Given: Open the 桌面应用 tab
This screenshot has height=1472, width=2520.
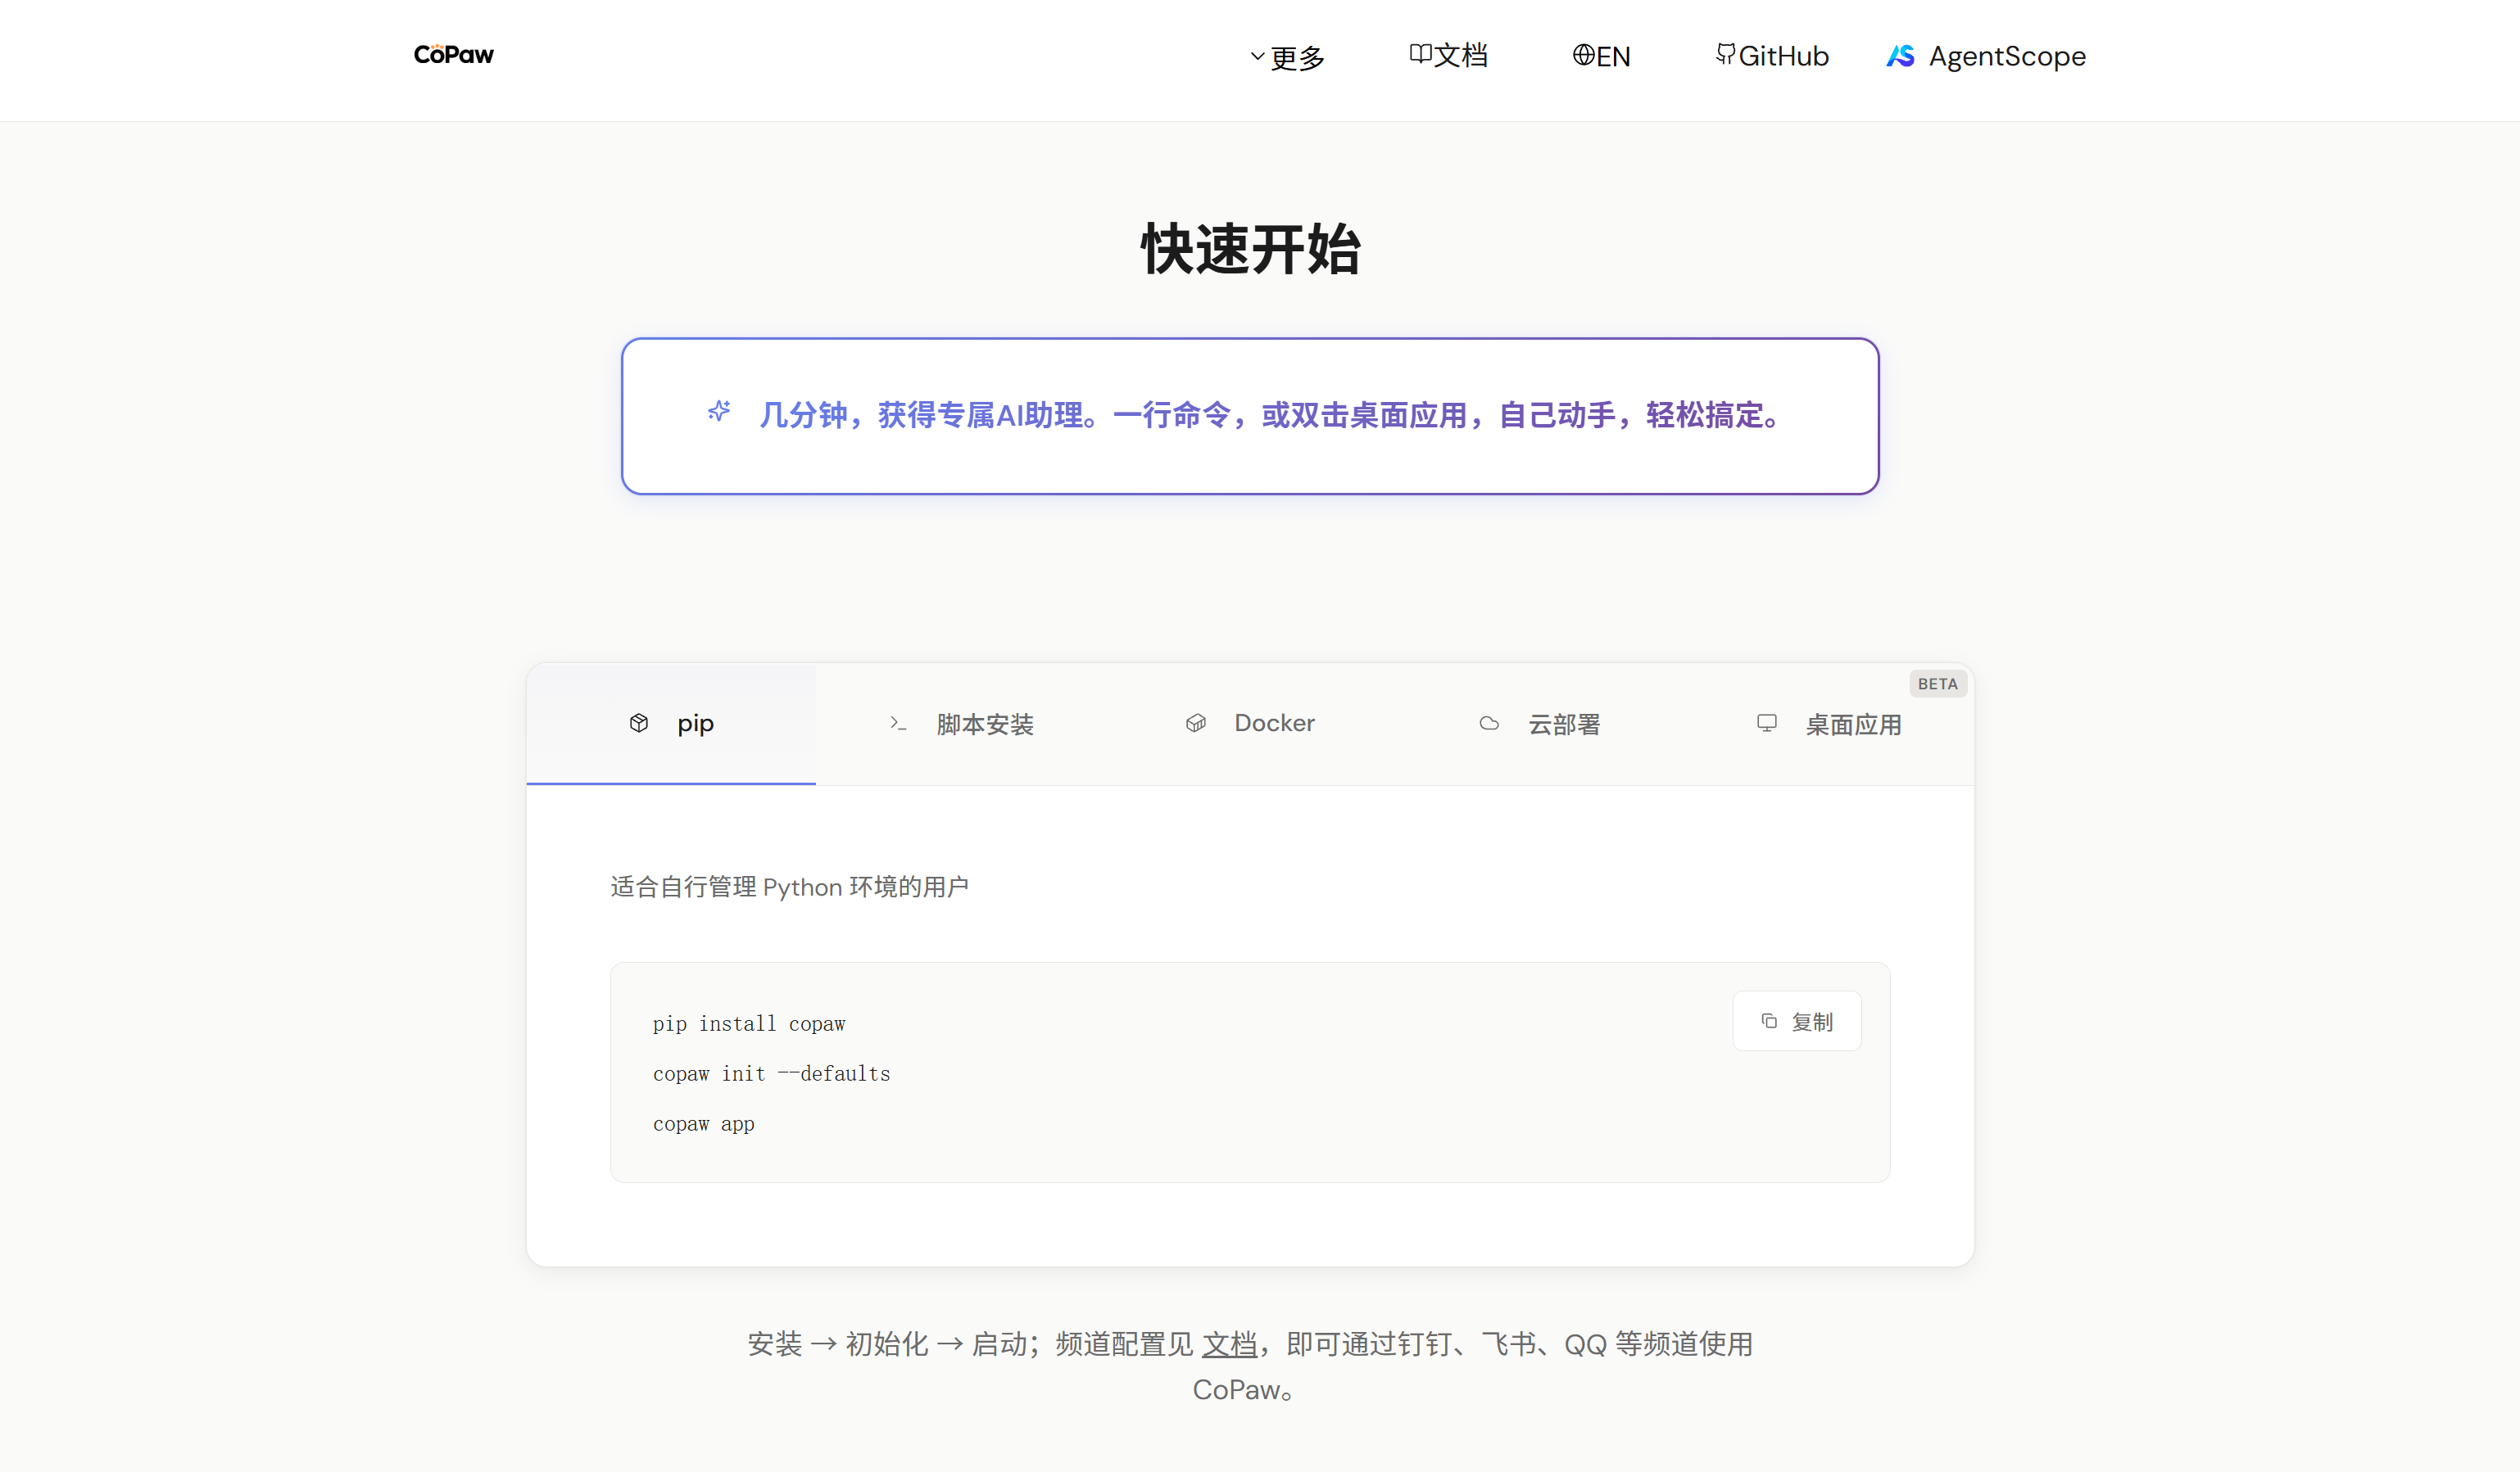Looking at the screenshot, I should (1852, 725).
